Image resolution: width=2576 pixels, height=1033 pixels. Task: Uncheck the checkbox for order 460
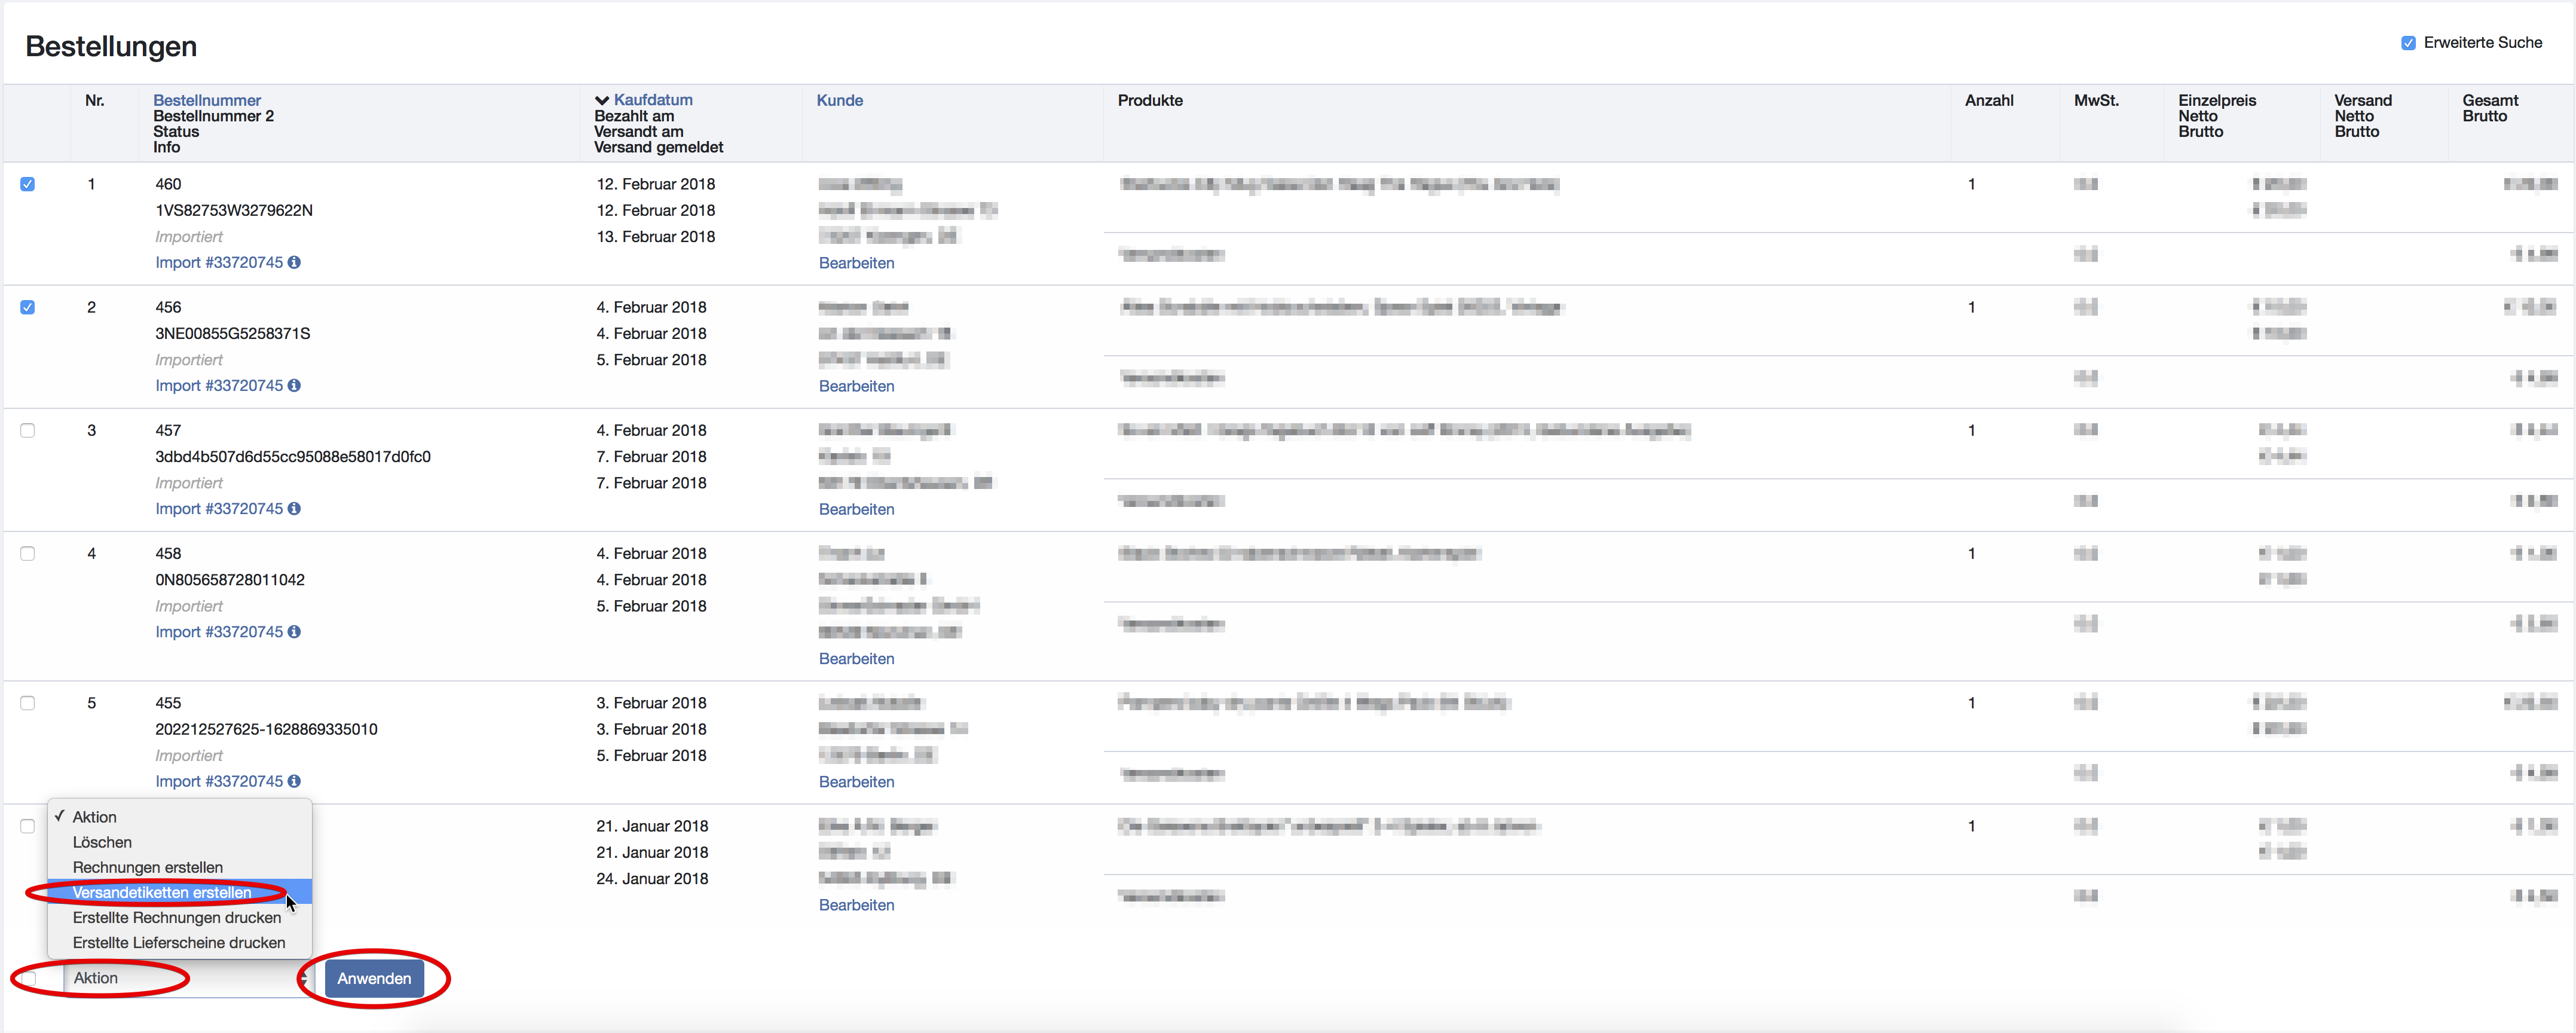pyautogui.click(x=28, y=184)
